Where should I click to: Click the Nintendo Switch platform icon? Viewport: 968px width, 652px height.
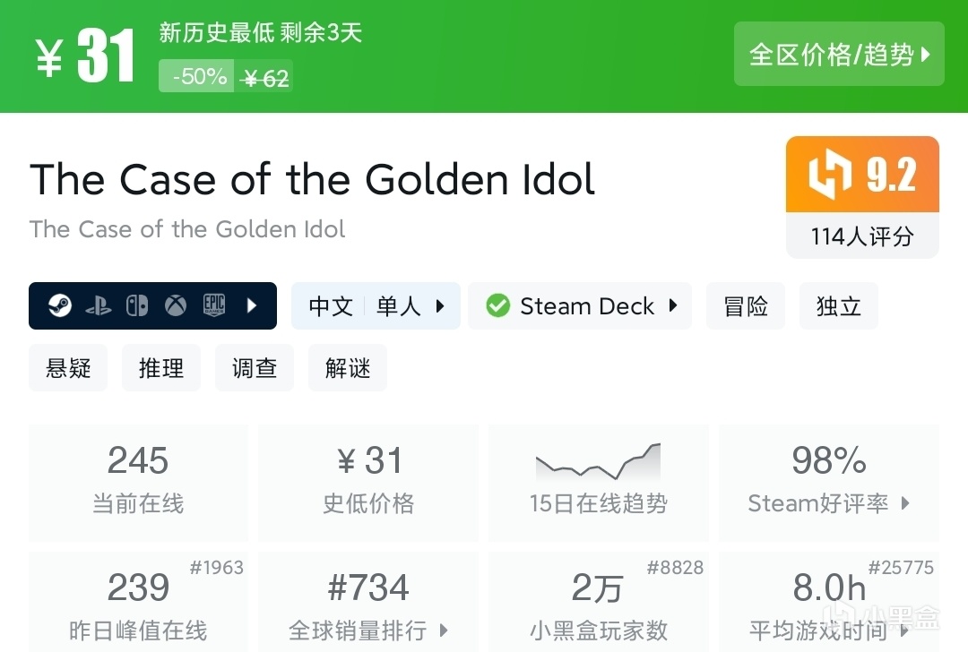(x=137, y=306)
